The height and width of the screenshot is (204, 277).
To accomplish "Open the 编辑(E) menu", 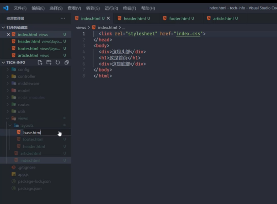I will (x=38, y=8).
